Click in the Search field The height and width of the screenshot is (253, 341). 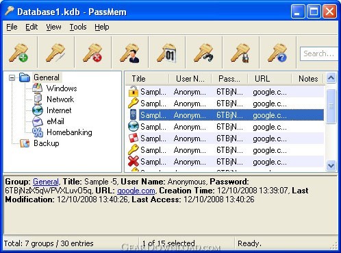[x=319, y=53]
